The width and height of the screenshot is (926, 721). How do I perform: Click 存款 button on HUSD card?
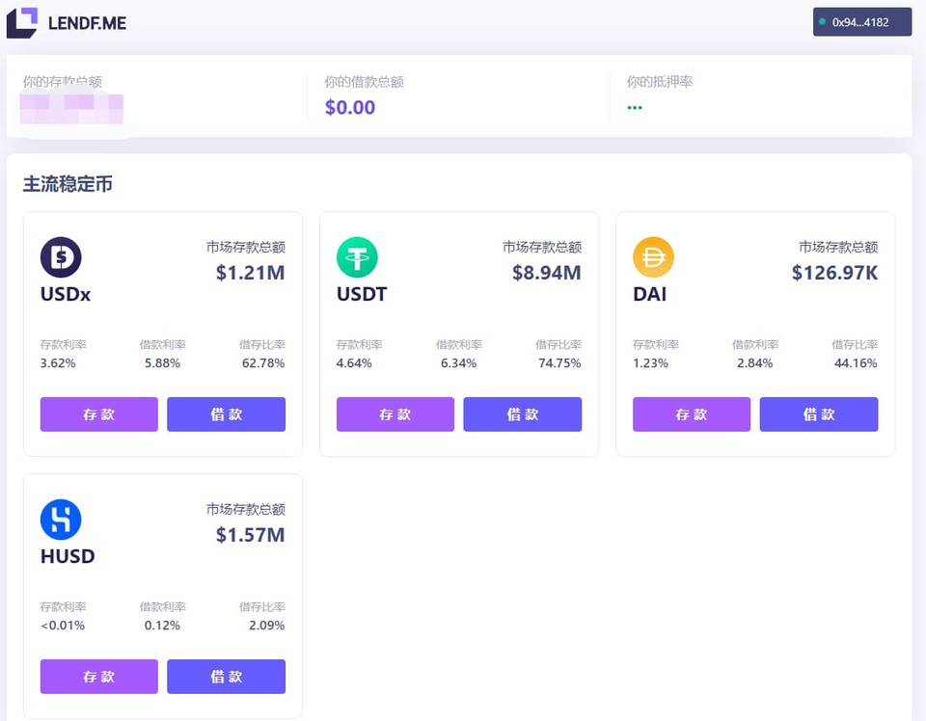[x=98, y=677]
